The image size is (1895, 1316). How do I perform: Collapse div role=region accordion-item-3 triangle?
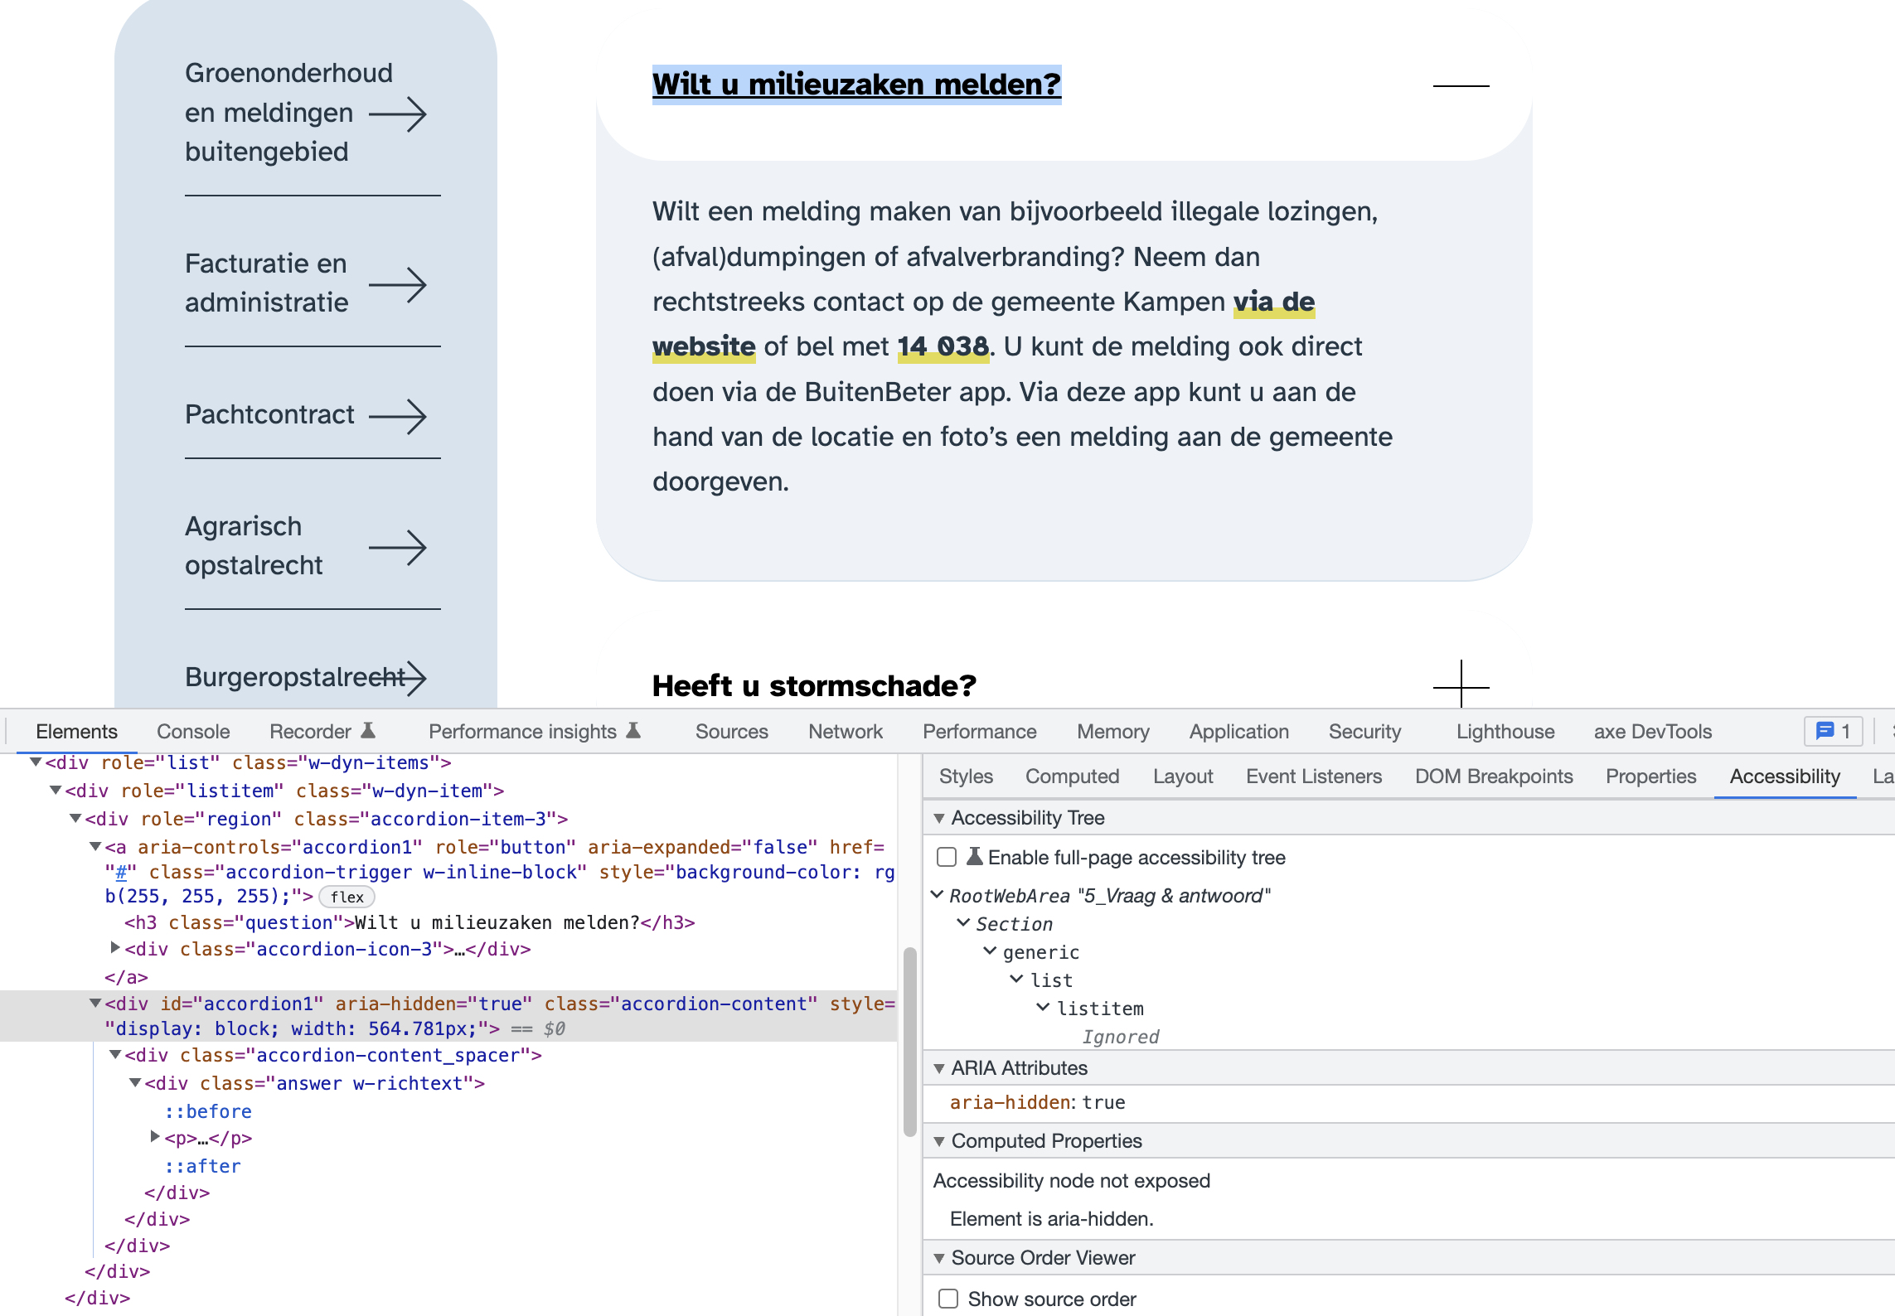tap(75, 818)
